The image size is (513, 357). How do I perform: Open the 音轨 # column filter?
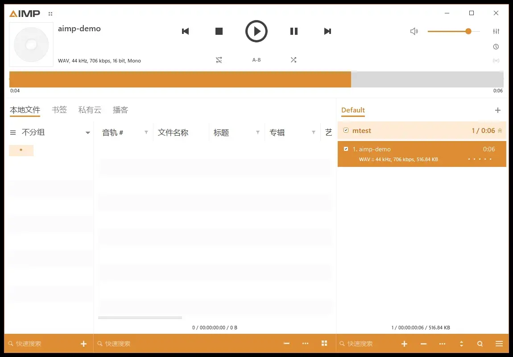pyautogui.click(x=146, y=132)
